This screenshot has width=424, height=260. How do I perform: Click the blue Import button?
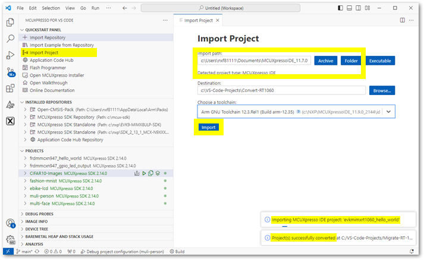click(209, 128)
